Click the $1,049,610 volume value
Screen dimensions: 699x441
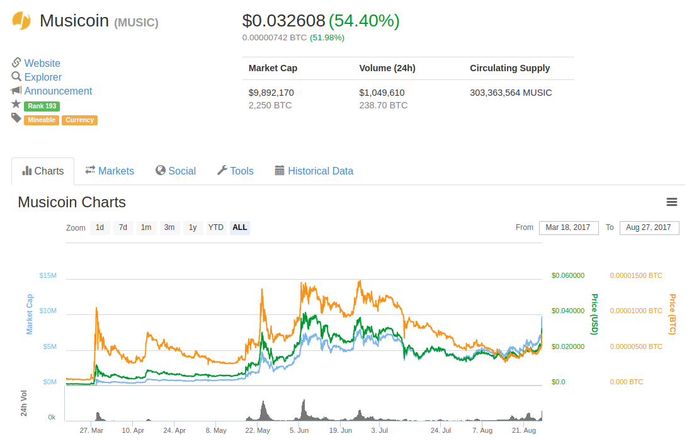tap(382, 93)
